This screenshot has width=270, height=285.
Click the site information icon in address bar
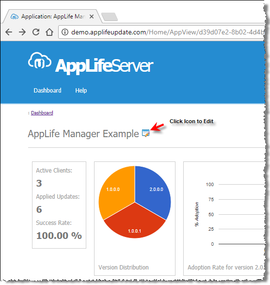(x=65, y=32)
